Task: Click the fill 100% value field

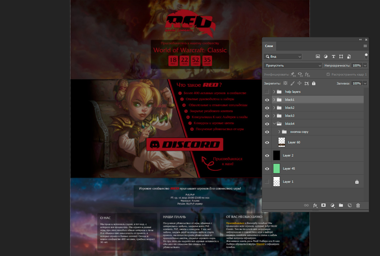Action: pos(357,83)
